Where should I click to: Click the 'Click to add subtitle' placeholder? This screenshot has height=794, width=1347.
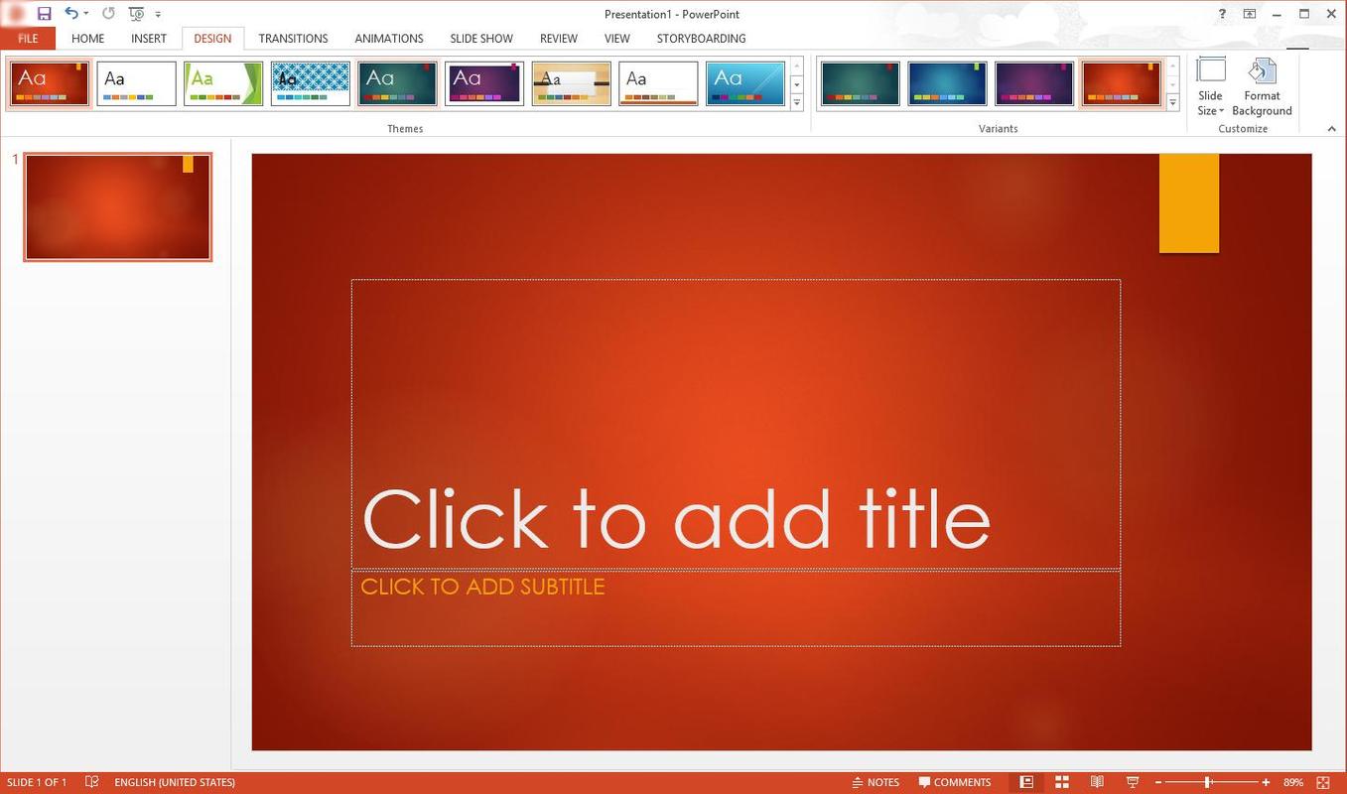pyautogui.click(x=736, y=608)
